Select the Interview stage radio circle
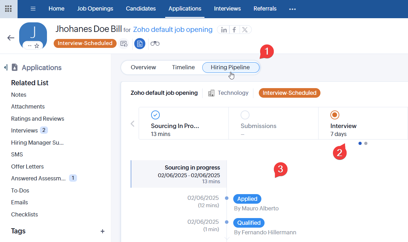The width and height of the screenshot is (408, 242). 335,115
